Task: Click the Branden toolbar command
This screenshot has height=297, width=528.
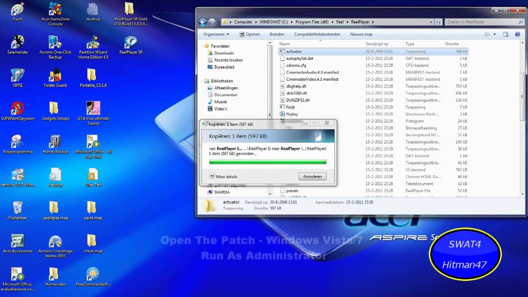Action: pyautogui.click(x=277, y=34)
